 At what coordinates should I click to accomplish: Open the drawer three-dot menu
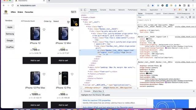coord(81,91)
